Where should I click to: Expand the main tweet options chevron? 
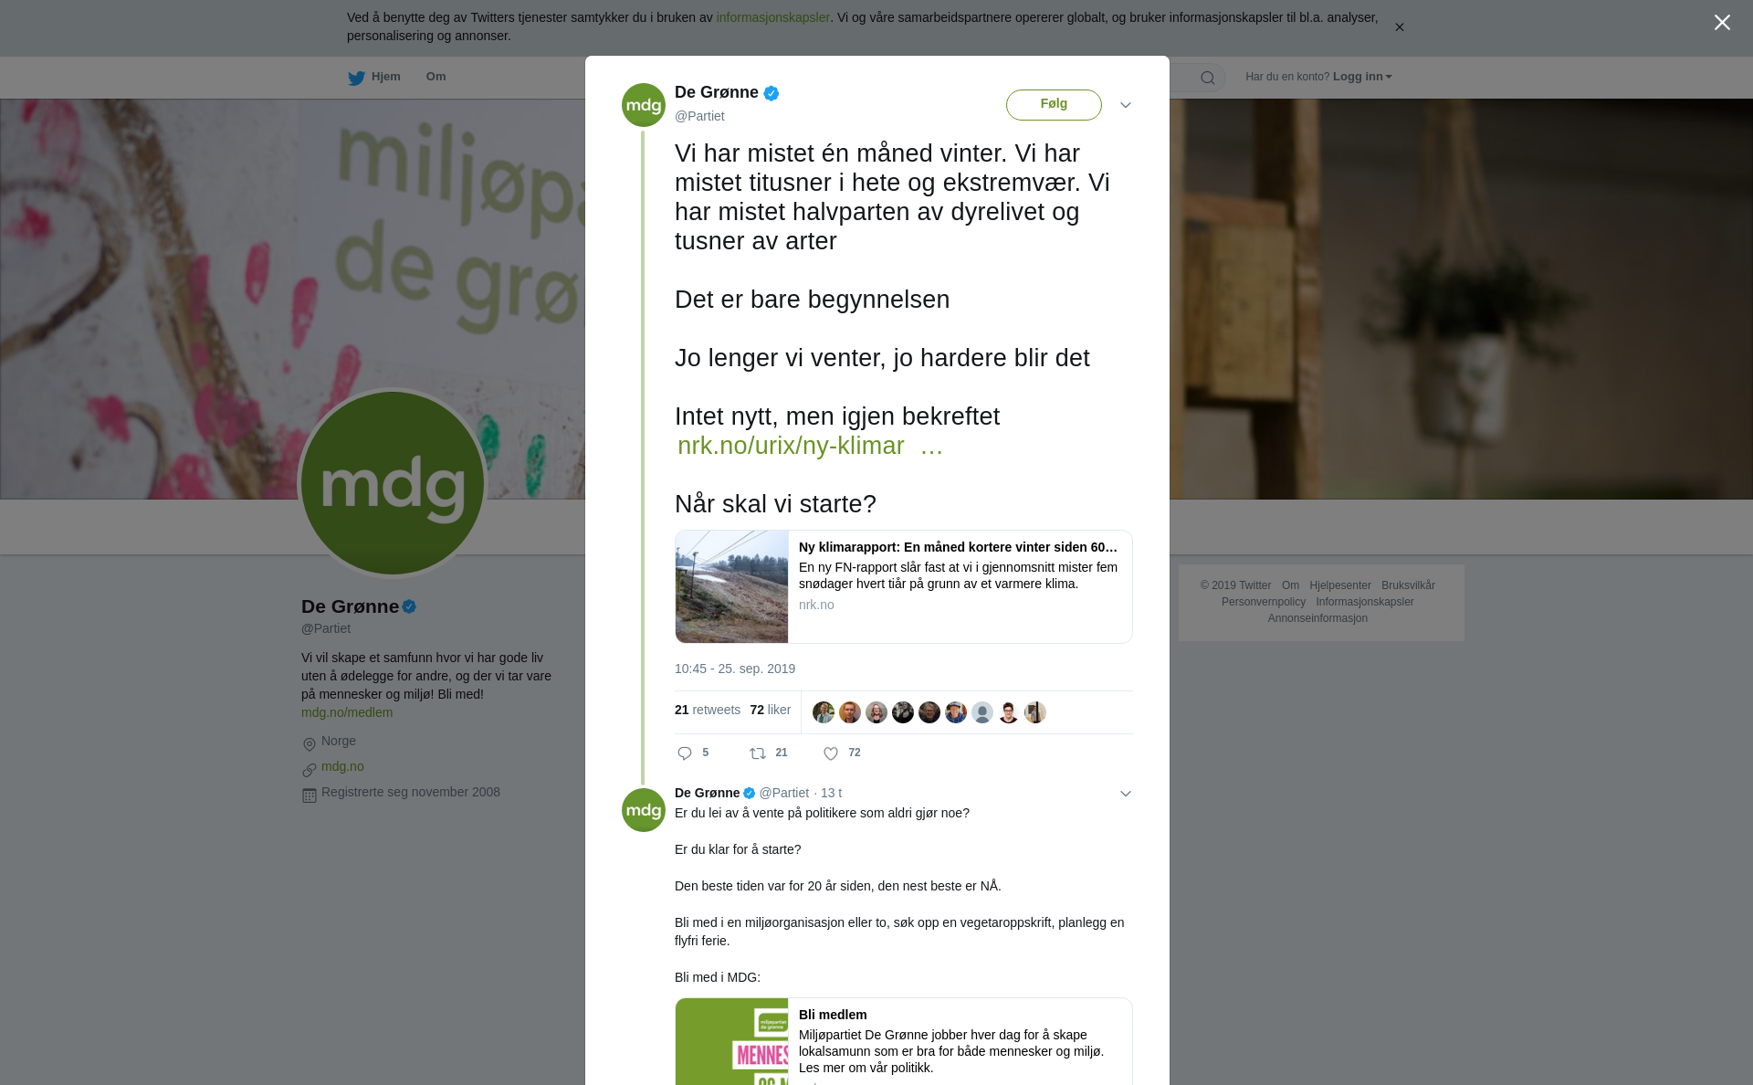coord(1126,105)
